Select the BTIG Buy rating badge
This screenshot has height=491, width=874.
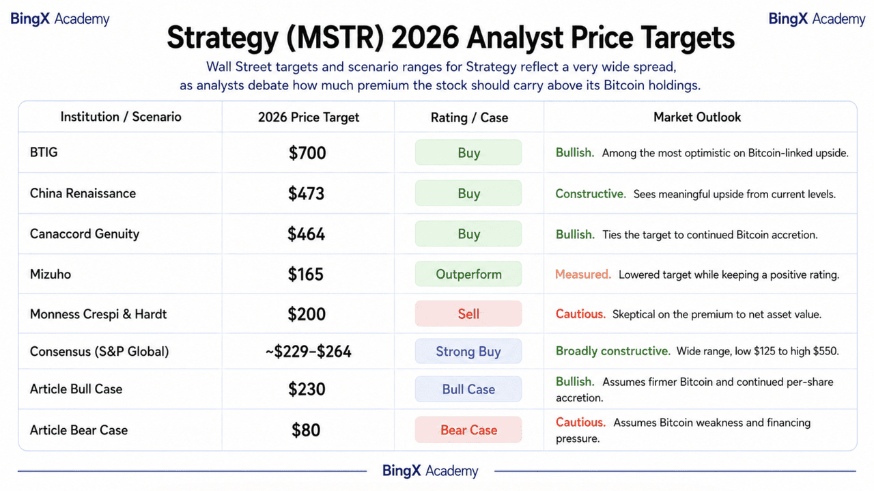(468, 152)
